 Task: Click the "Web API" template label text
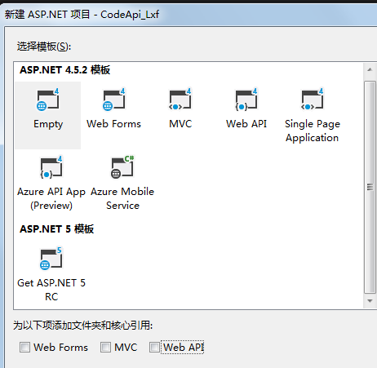[x=246, y=124]
